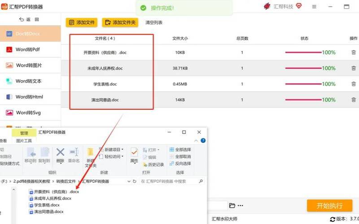
Task: Click 转换后文件 in the breadcrumb path
Action: coord(66,181)
